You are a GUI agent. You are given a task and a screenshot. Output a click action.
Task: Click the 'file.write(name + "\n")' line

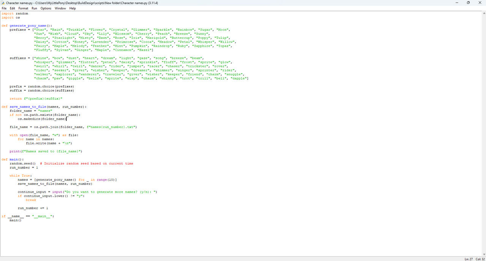coord(49,143)
